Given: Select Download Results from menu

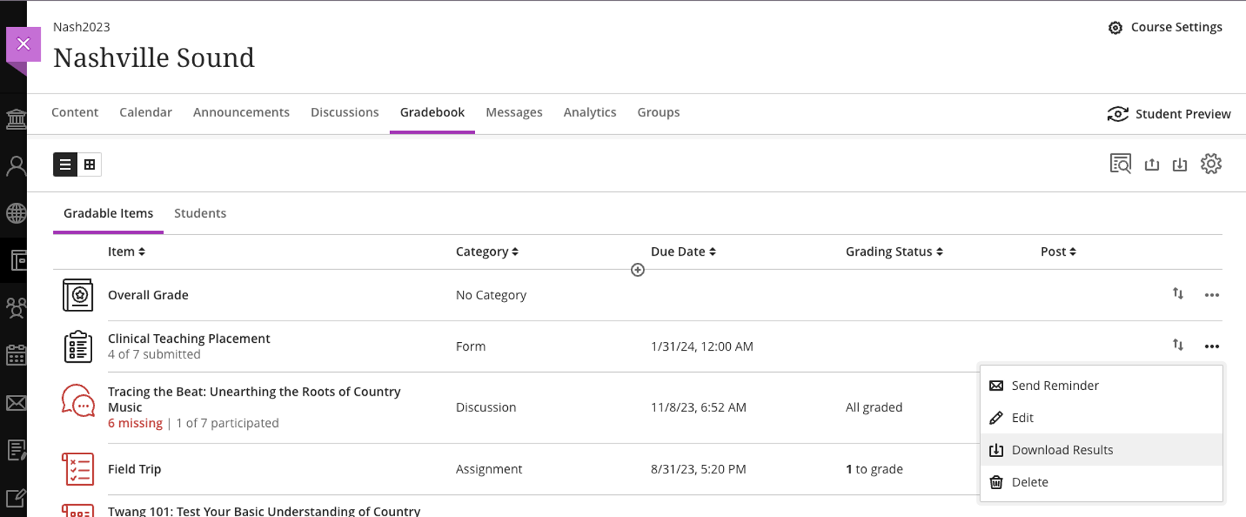Looking at the screenshot, I should click(x=1062, y=450).
